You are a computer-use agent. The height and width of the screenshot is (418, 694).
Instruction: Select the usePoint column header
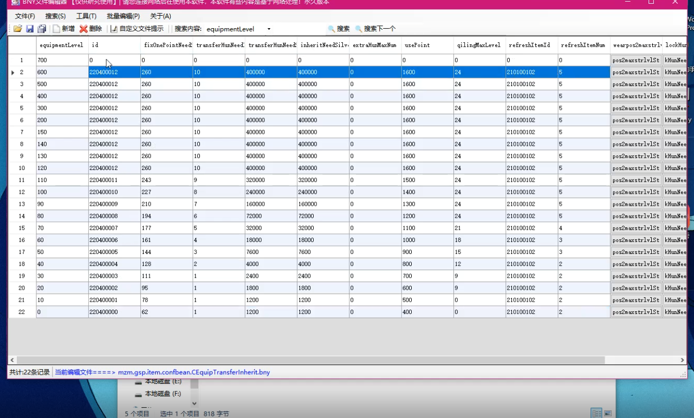click(427, 45)
